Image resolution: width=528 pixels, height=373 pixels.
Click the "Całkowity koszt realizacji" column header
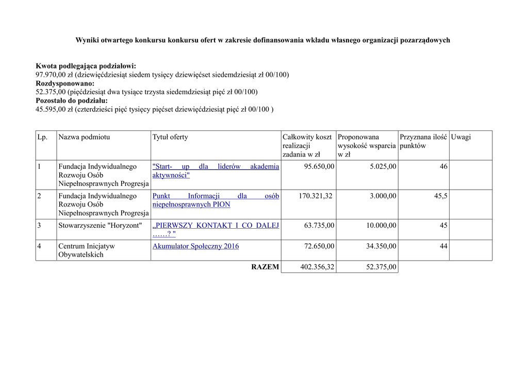[307, 145]
